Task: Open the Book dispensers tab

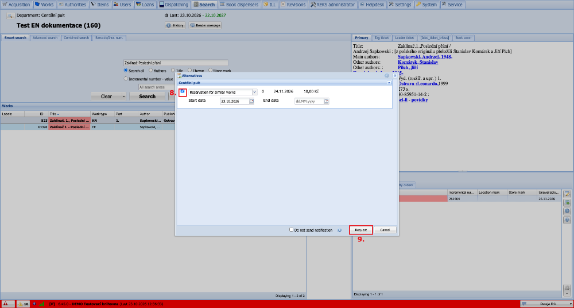Action: (240, 5)
